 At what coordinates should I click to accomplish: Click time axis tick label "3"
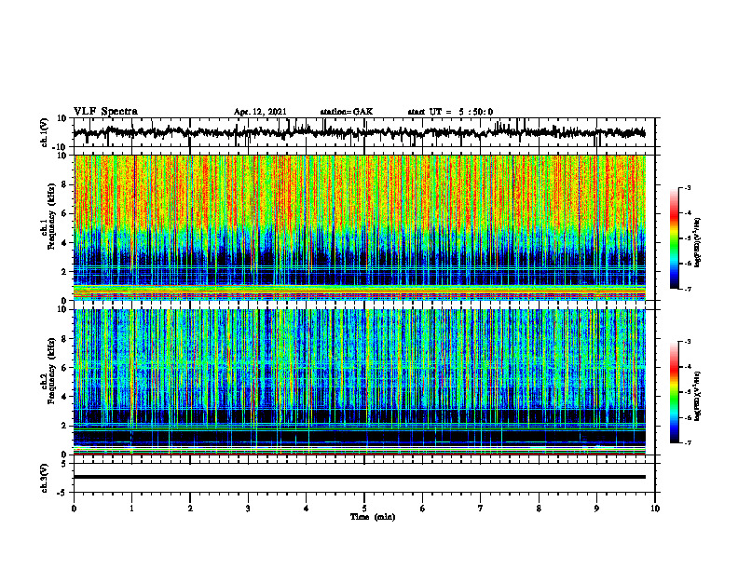pos(248,509)
